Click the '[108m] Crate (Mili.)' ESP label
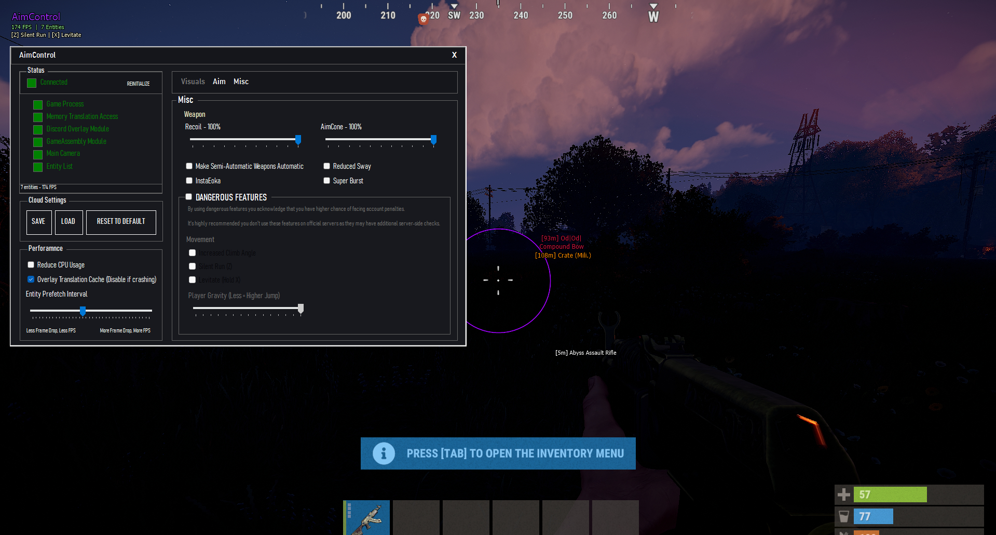Screen dimensions: 996x535 tap(563, 255)
